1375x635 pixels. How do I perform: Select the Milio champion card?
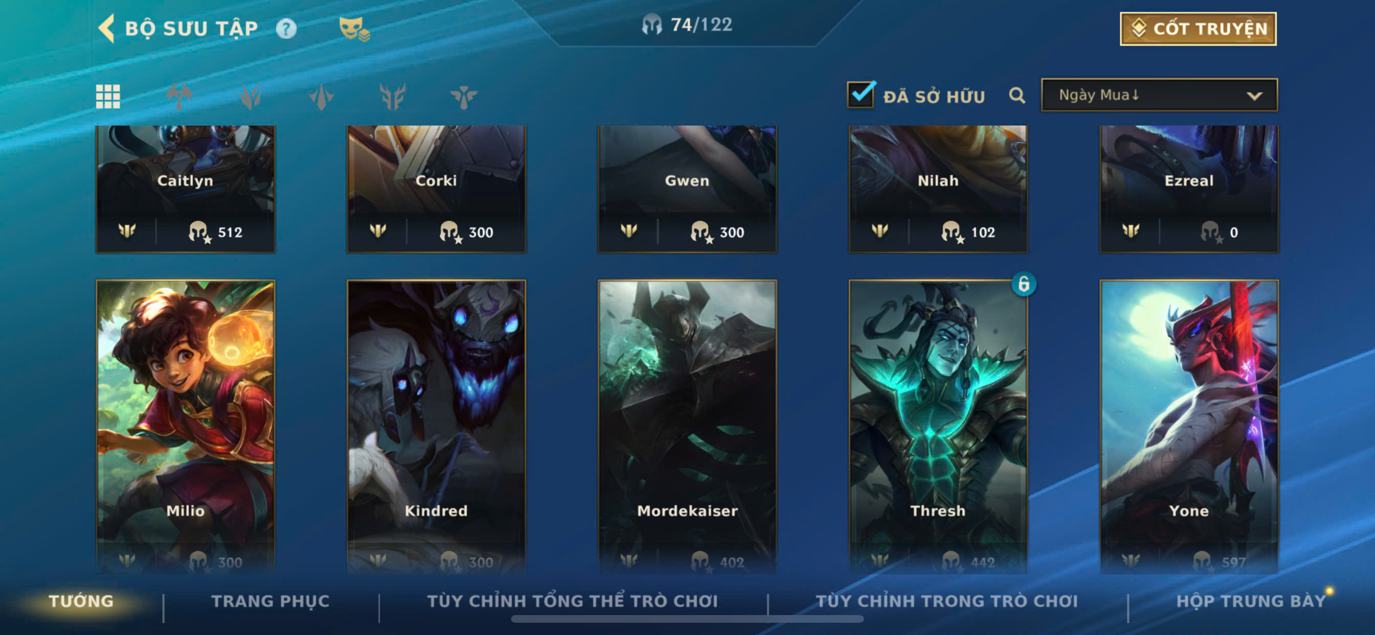(x=185, y=426)
